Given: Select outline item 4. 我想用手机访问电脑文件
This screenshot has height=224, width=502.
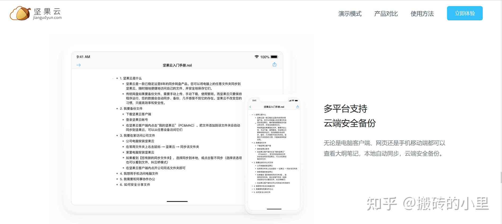Looking at the screenshot, I should 139,173.
